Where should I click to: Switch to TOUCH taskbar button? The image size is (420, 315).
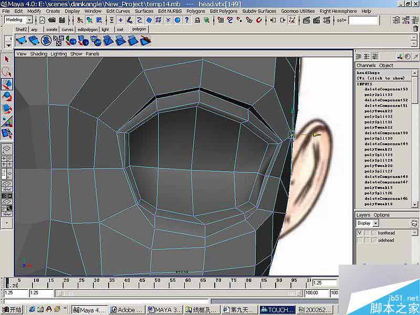(x=278, y=310)
